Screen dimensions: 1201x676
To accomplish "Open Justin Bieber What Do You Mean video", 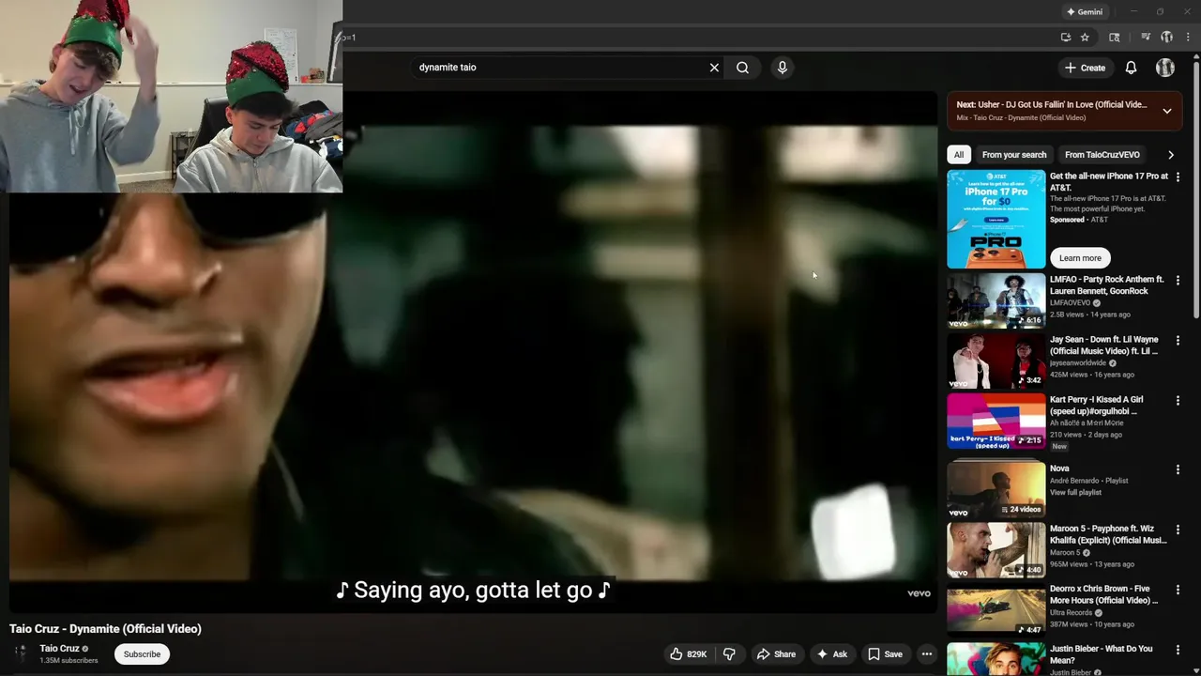I will click(1102, 654).
